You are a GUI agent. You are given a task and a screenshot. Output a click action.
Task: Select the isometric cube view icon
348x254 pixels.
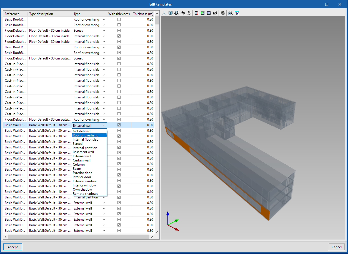(170, 13)
